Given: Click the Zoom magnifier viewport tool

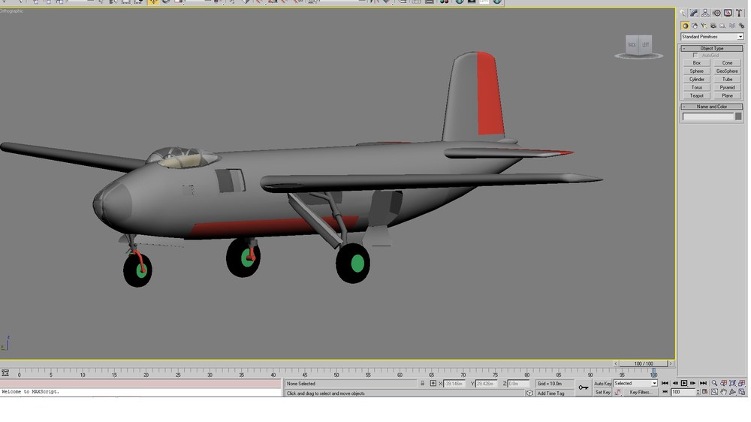Looking at the screenshot, I should 714,383.
